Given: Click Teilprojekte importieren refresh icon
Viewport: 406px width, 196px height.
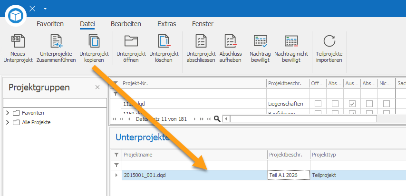Looking at the screenshot, I should point(329,41).
